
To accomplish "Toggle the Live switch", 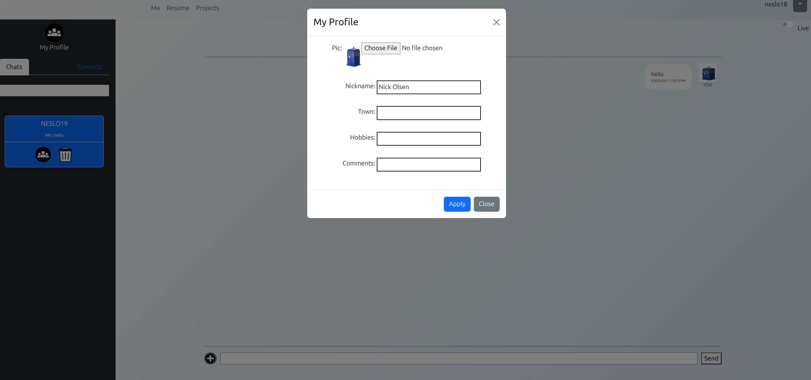I will [788, 25].
